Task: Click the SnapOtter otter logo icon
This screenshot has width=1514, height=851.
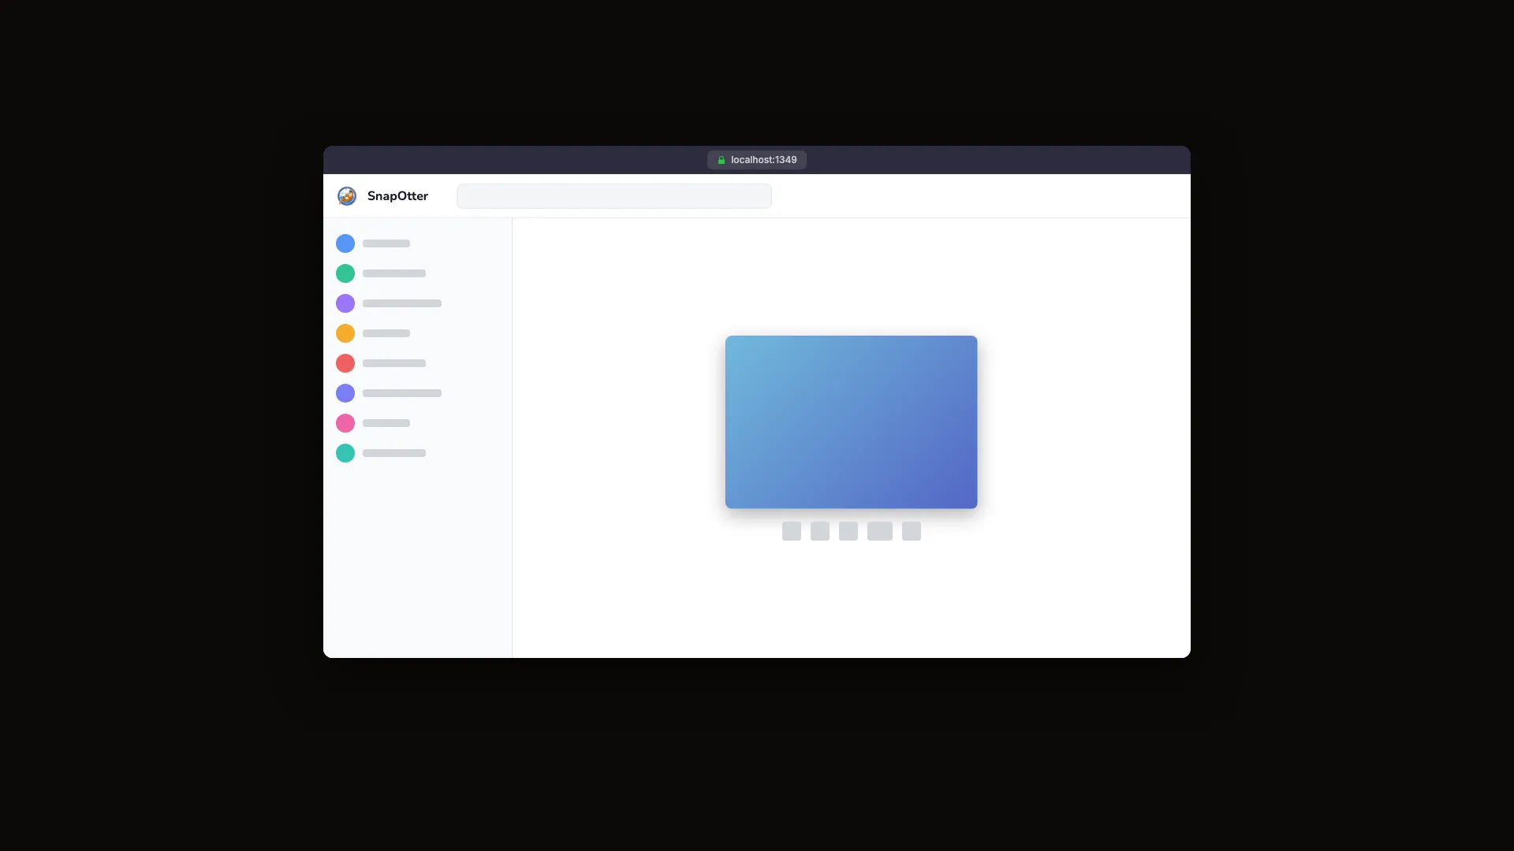Action: point(347,196)
